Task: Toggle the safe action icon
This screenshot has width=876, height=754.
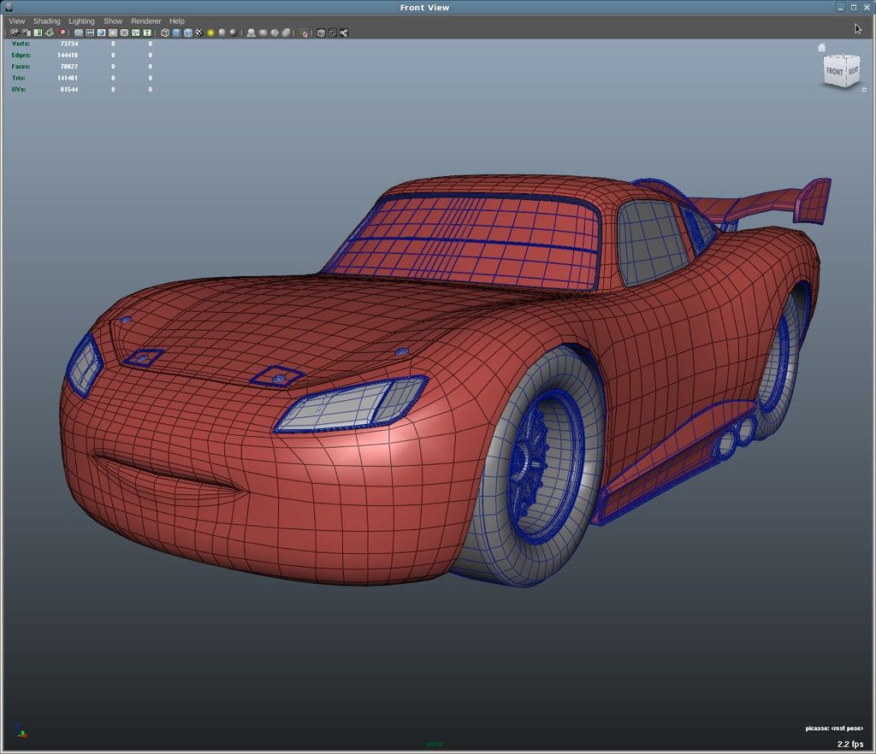Action: [135, 33]
